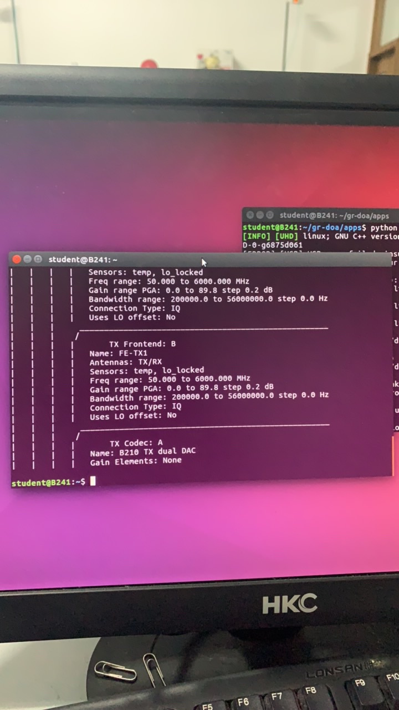Click 'Sensors: temp, lo_locked' under TX Frontend: B

[x=147, y=370]
